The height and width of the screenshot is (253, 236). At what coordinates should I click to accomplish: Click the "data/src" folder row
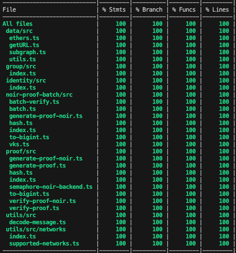[x=19, y=31]
